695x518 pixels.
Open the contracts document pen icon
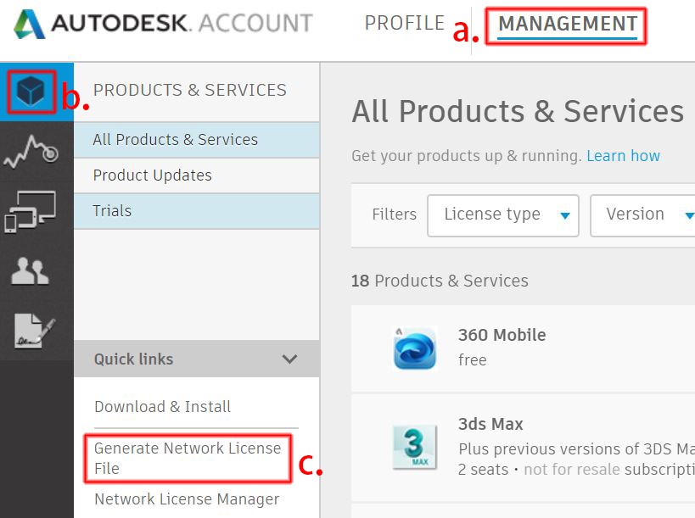click(31, 329)
